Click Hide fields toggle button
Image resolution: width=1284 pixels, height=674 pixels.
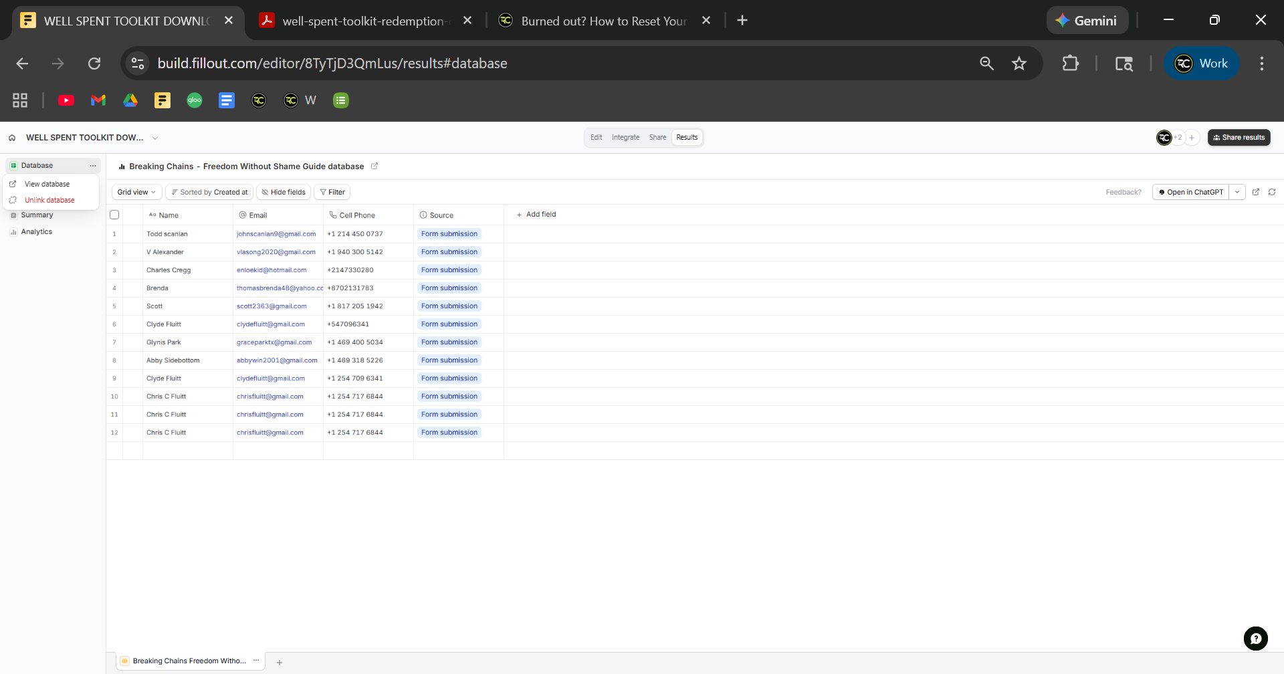284,192
